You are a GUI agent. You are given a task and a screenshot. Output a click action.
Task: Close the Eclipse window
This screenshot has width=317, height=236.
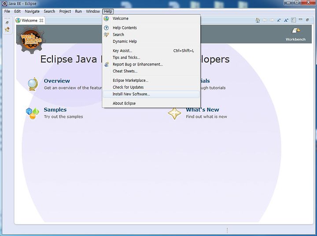(308, 3)
